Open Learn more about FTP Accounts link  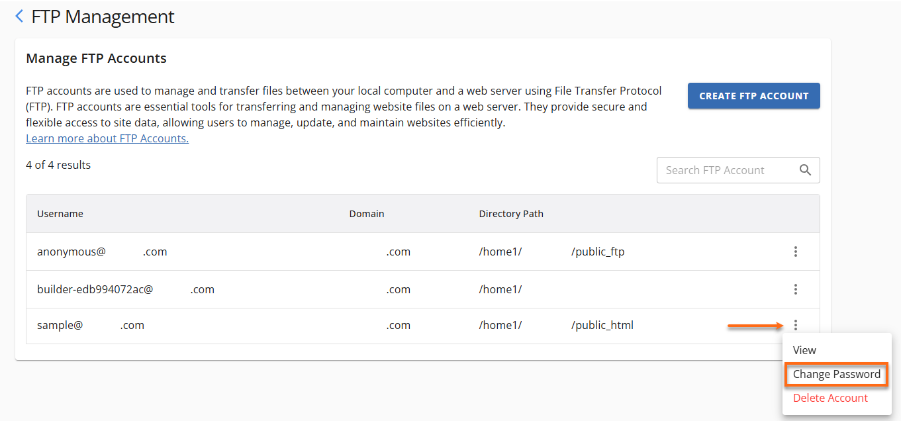(x=107, y=138)
